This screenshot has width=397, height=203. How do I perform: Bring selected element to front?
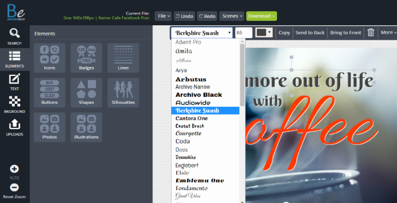[345, 32]
